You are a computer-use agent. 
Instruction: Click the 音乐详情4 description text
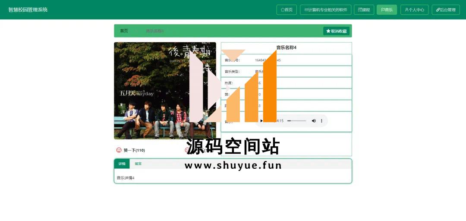[x=126, y=178]
